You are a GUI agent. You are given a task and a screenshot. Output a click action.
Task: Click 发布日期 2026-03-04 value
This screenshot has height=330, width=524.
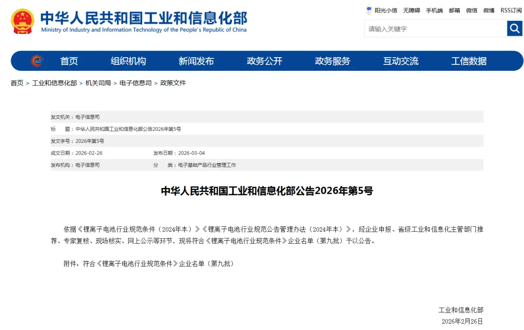pos(192,153)
